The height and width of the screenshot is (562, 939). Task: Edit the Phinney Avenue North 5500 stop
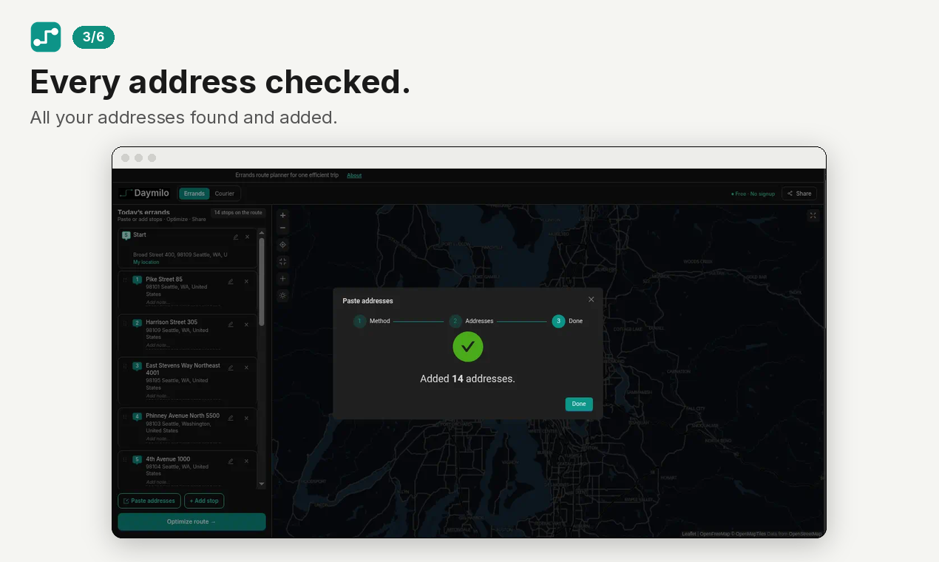tap(231, 418)
